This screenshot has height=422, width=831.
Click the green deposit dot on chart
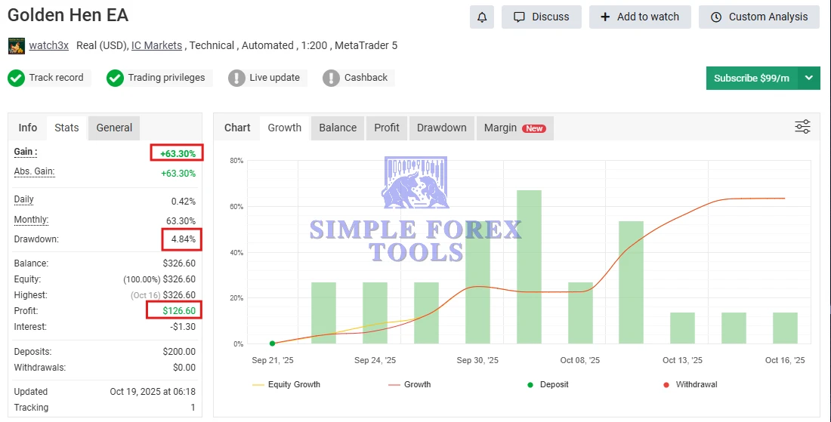point(272,343)
